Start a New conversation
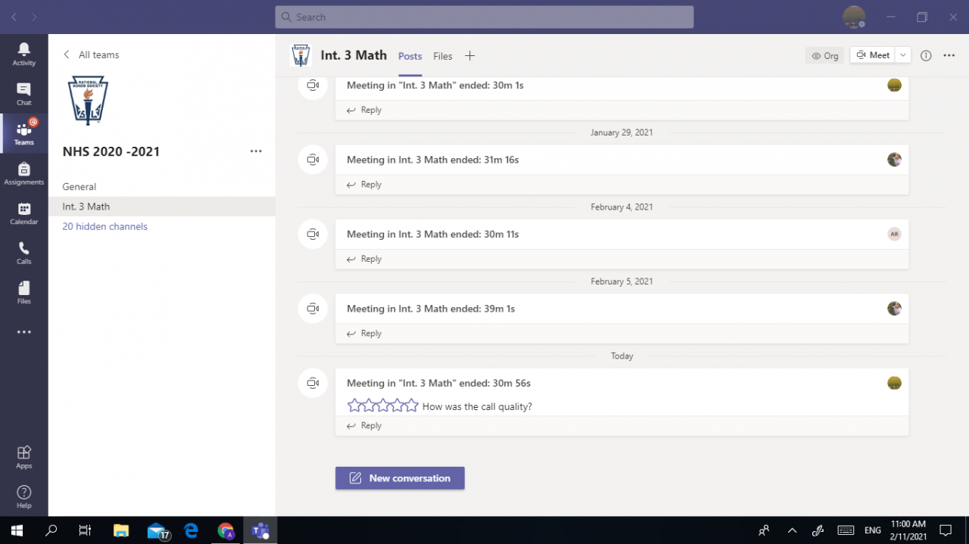969x544 pixels. pyautogui.click(x=400, y=478)
